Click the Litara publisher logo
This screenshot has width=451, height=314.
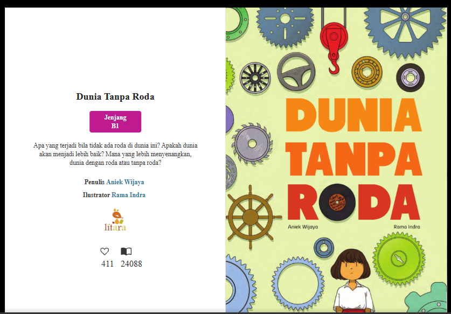(x=115, y=220)
